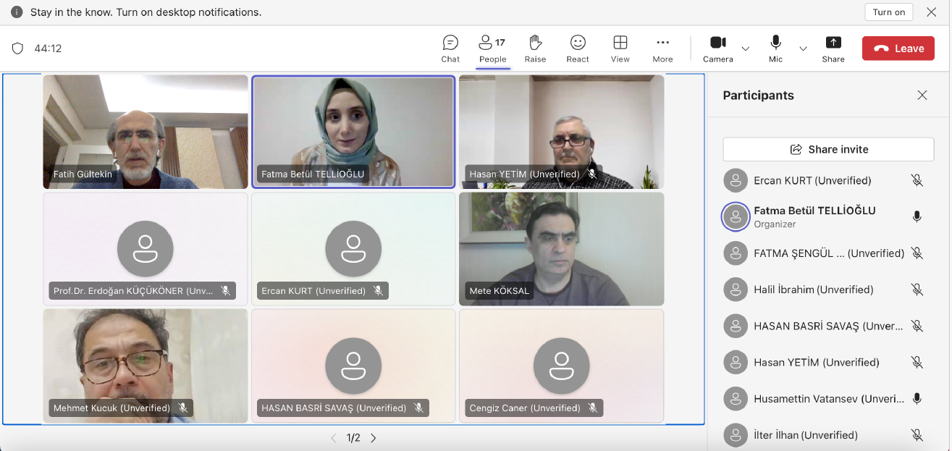The height and width of the screenshot is (451, 952).
Task: Toggle the Mic mute state
Action: (x=775, y=49)
